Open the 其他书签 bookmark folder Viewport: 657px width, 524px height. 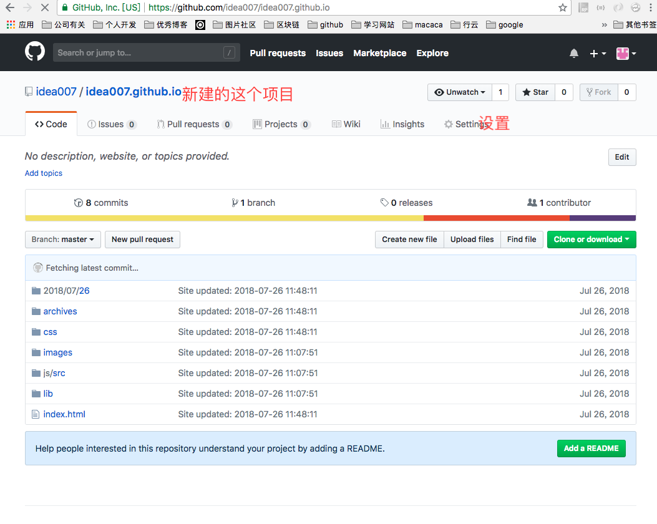[635, 25]
